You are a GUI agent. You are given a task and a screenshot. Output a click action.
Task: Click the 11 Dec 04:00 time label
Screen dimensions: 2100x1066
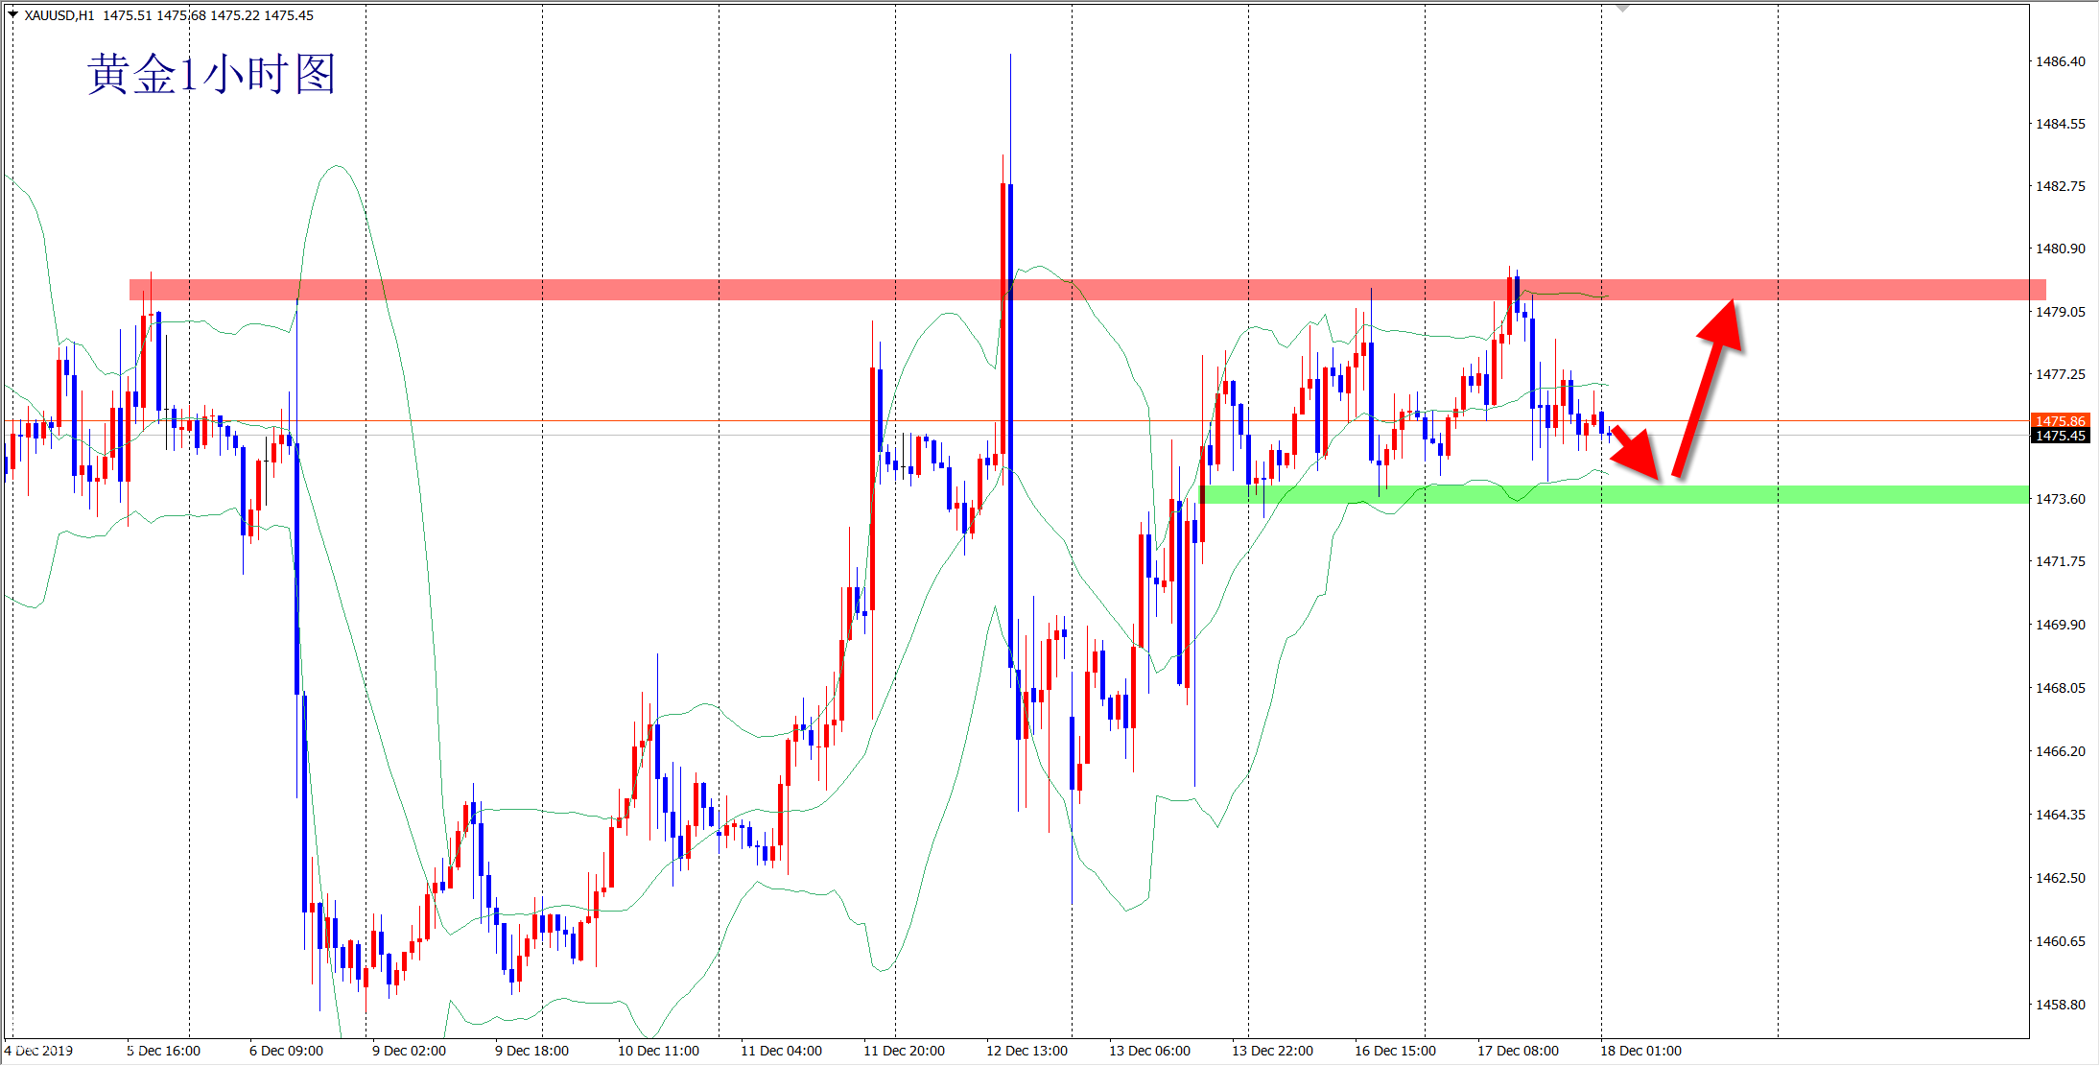pyautogui.click(x=781, y=1051)
